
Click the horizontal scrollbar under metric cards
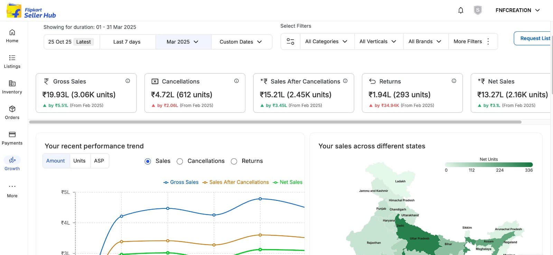point(275,122)
